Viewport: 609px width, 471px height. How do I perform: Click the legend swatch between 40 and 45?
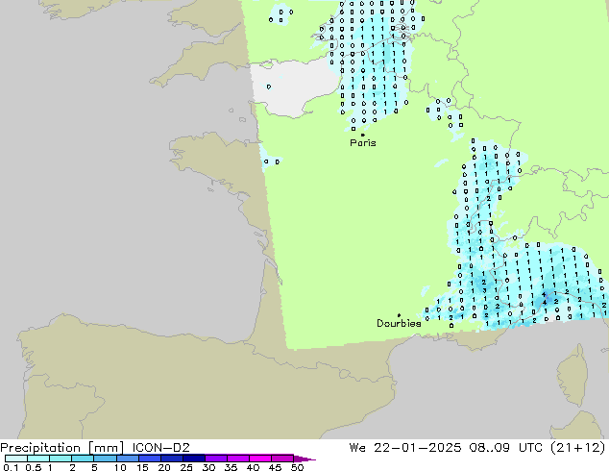(x=260, y=459)
